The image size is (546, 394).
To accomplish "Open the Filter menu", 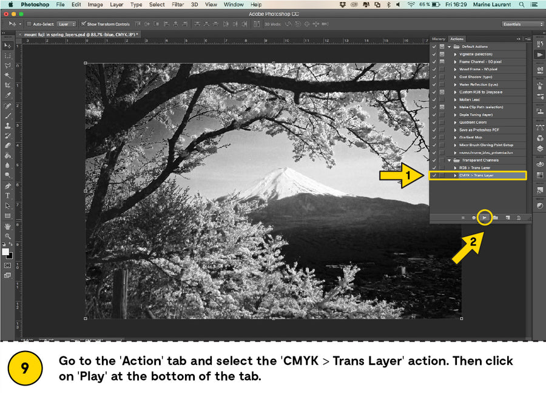I will click(x=178, y=4).
